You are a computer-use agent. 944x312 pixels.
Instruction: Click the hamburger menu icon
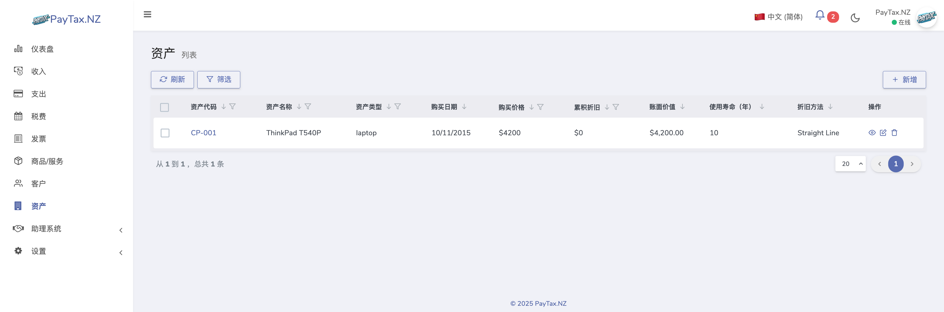[147, 14]
